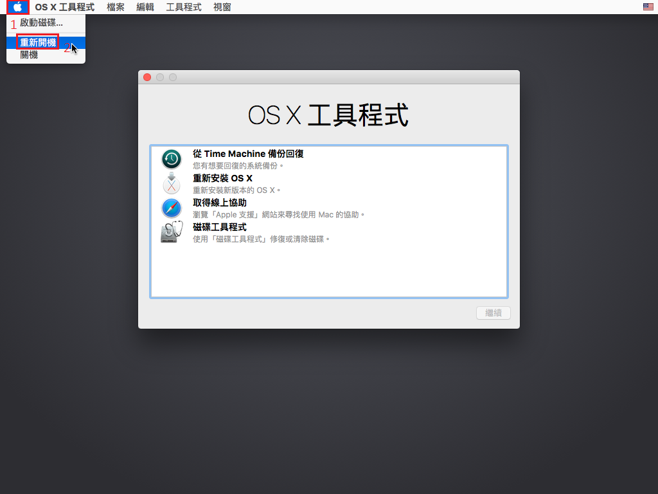Click the description 重新安裝新版本的 OS X。
The image size is (658, 494).
[236, 190]
